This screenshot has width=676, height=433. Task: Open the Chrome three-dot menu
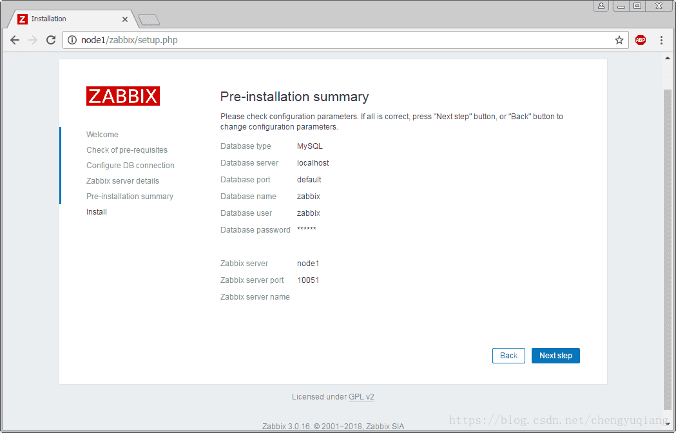661,40
